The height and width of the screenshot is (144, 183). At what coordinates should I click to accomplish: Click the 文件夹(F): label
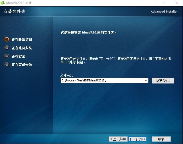(x=67, y=75)
